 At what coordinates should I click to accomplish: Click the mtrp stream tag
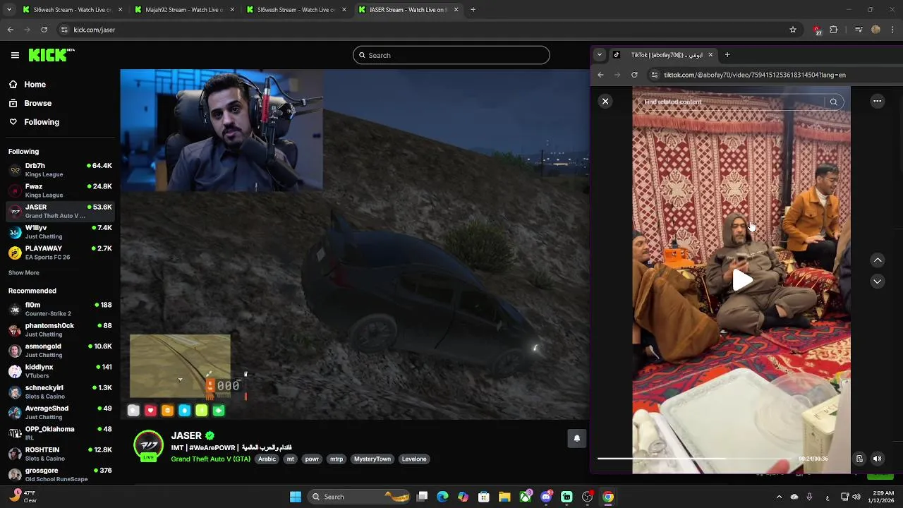(337, 459)
